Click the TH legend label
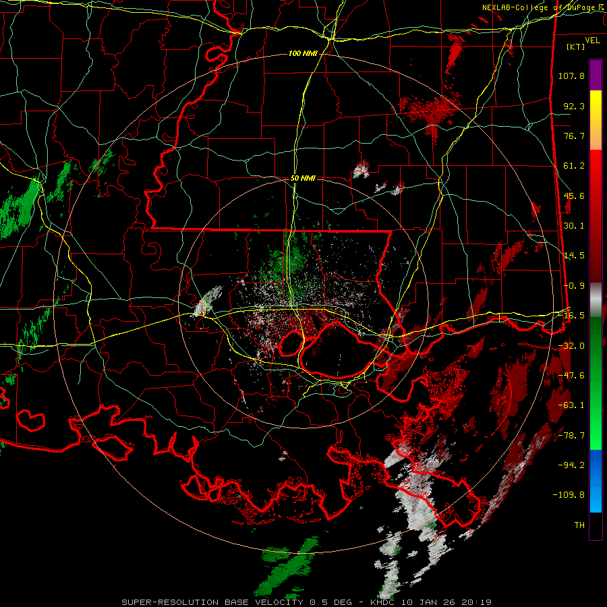Viewport: 607px width, 607px height. (579, 525)
